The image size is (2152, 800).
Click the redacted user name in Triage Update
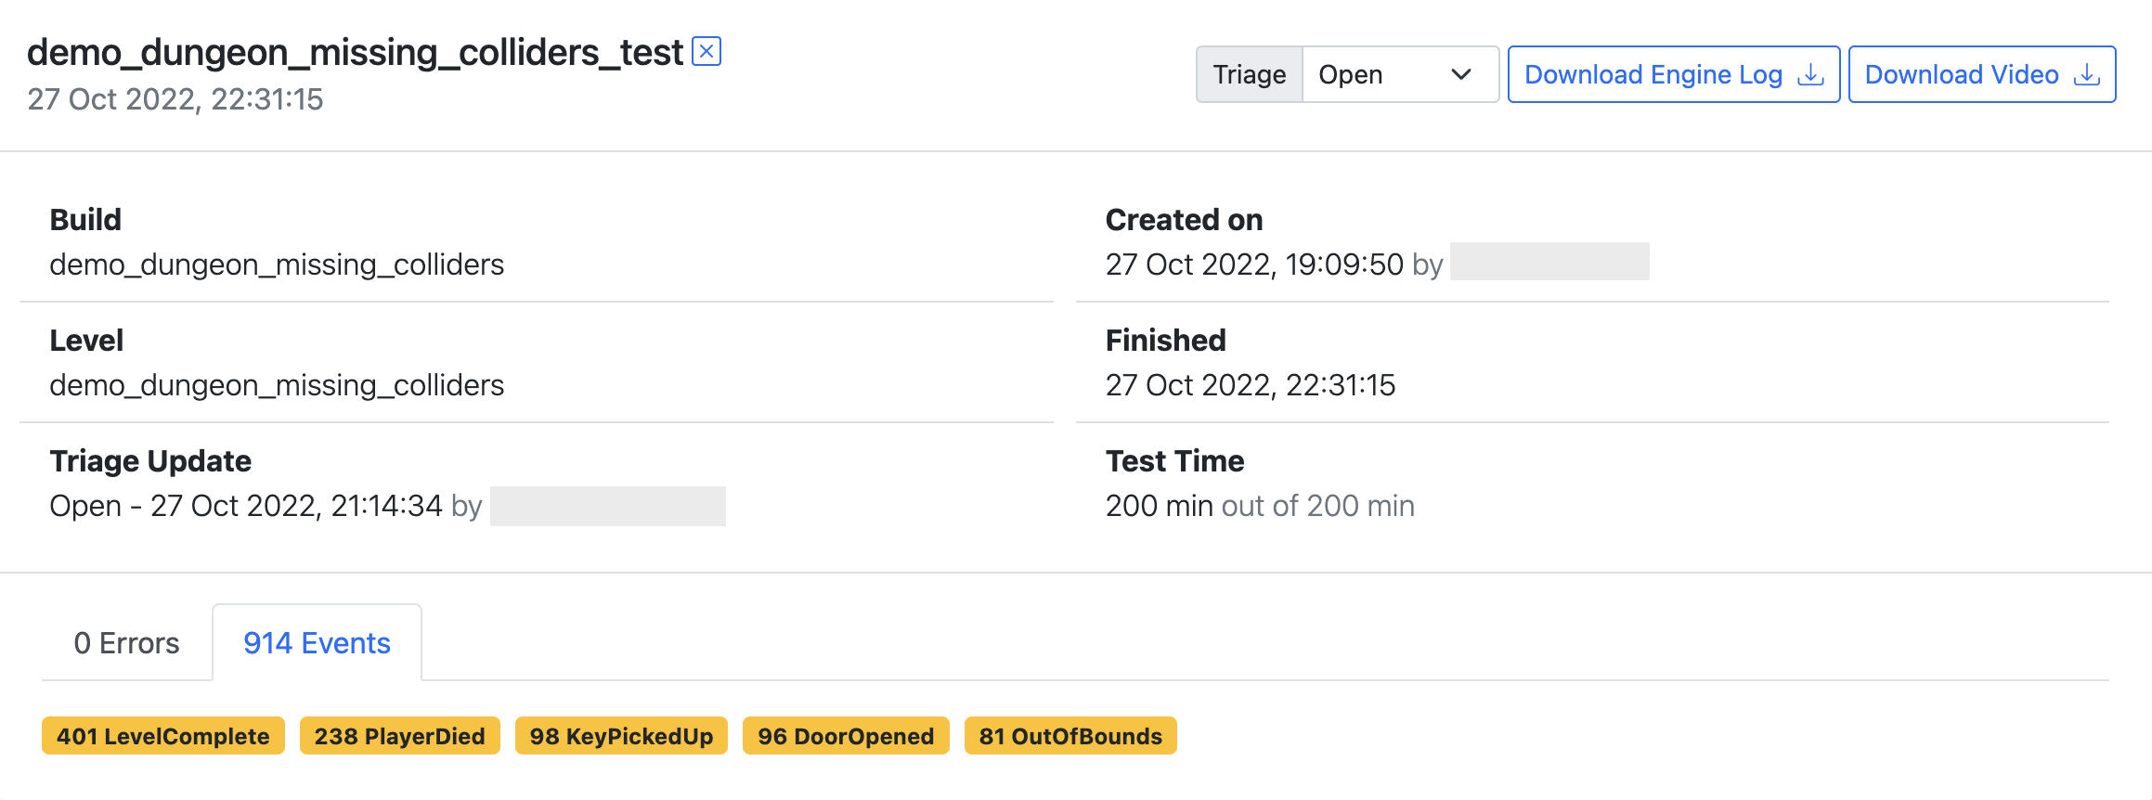click(x=607, y=506)
